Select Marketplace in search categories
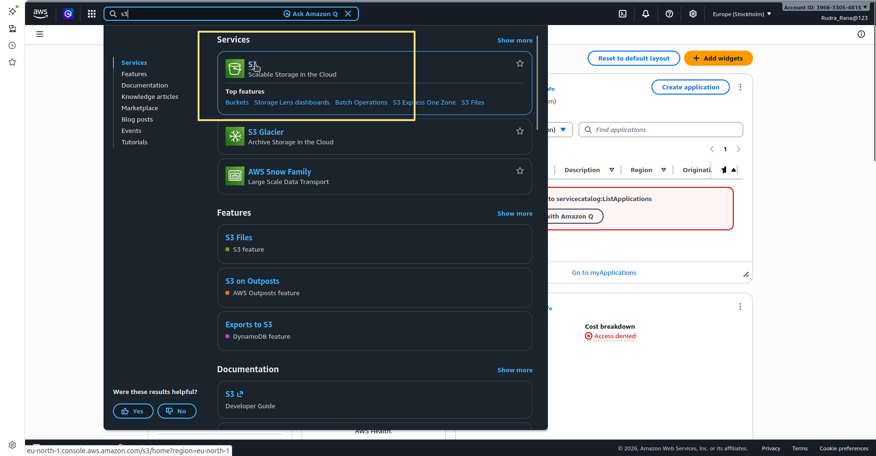The image size is (876, 456). 140,108
